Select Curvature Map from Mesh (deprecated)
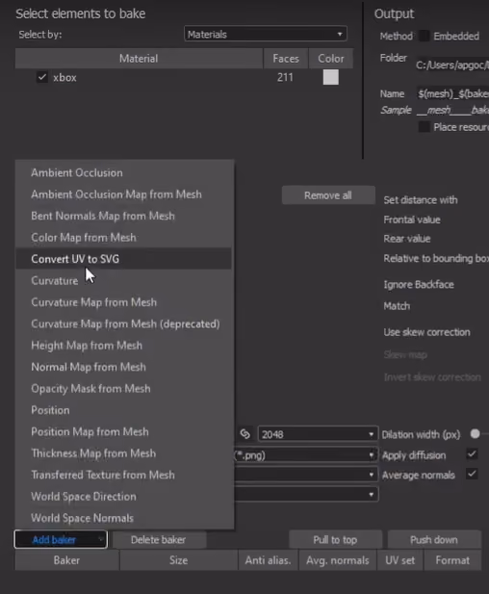 coord(123,323)
